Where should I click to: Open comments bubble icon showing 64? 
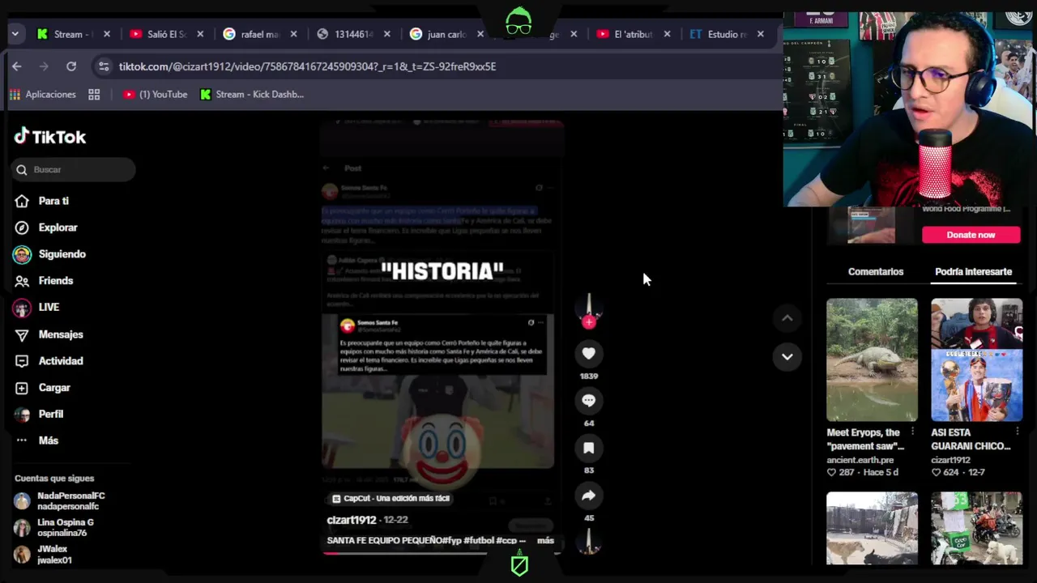coord(589,400)
